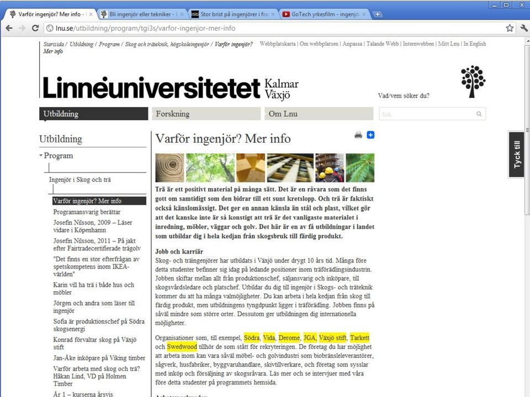The width and height of the screenshot is (530, 397).
Task: Close the 'Stor brist på ingenjörer' tab
Action: tap(273, 14)
